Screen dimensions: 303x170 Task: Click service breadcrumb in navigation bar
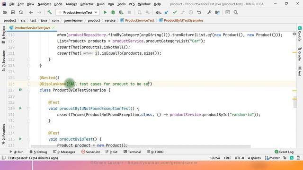click(110, 20)
